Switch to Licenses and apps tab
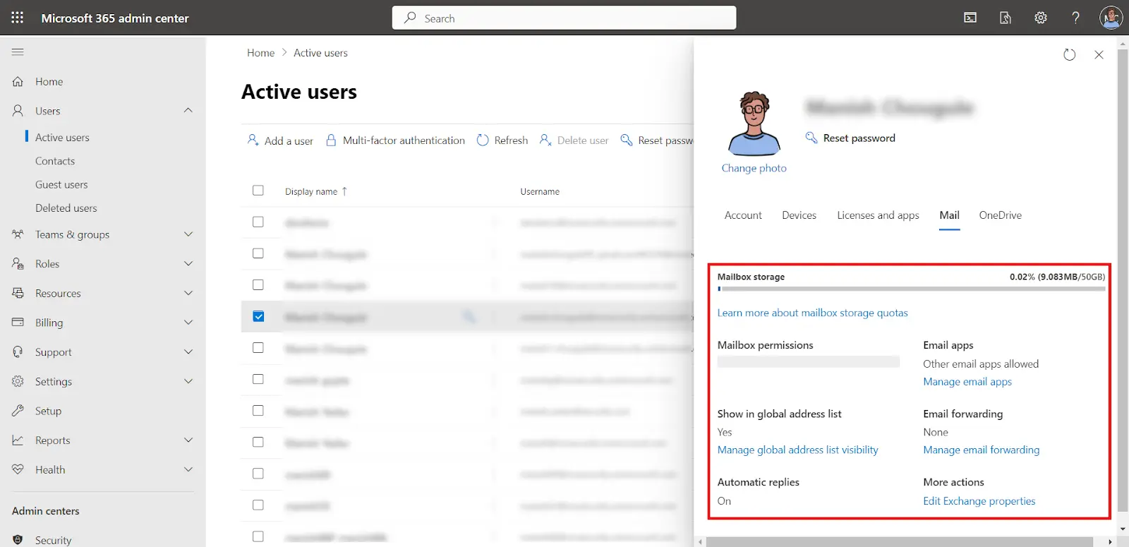The height and width of the screenshot is (547, 1129). click(x=878, y=215)
